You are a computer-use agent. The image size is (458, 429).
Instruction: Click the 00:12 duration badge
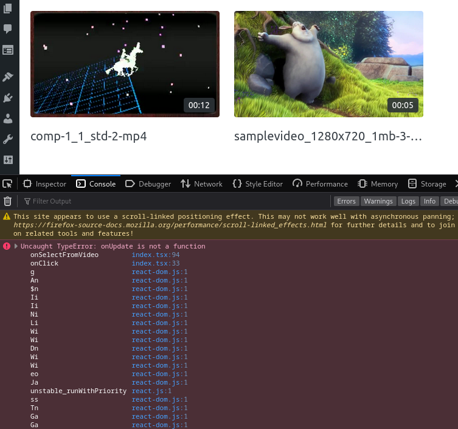[199, 105]
